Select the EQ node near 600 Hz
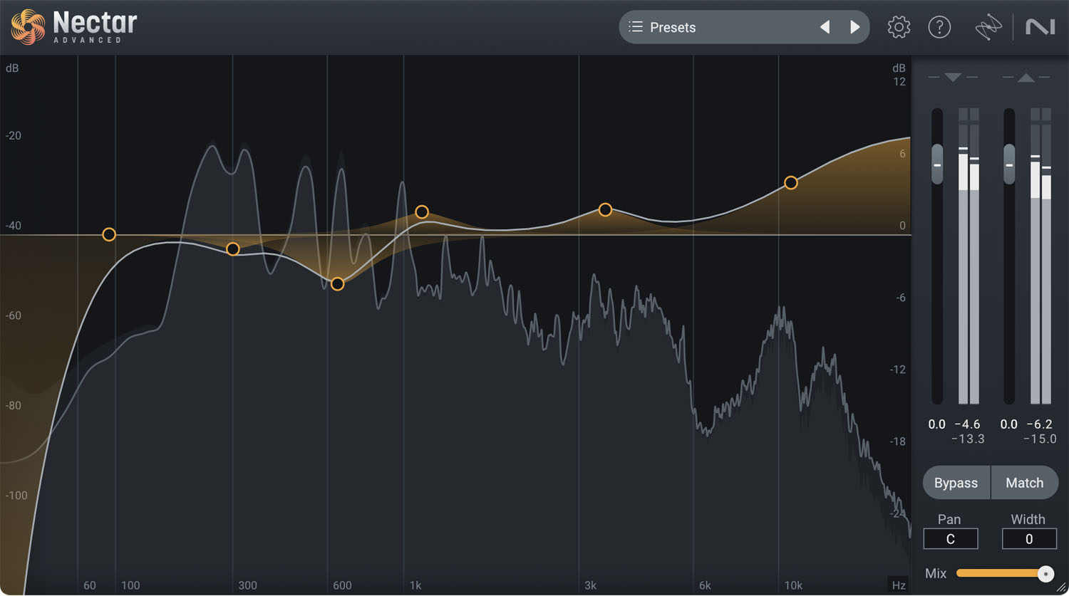 (338, 284)
